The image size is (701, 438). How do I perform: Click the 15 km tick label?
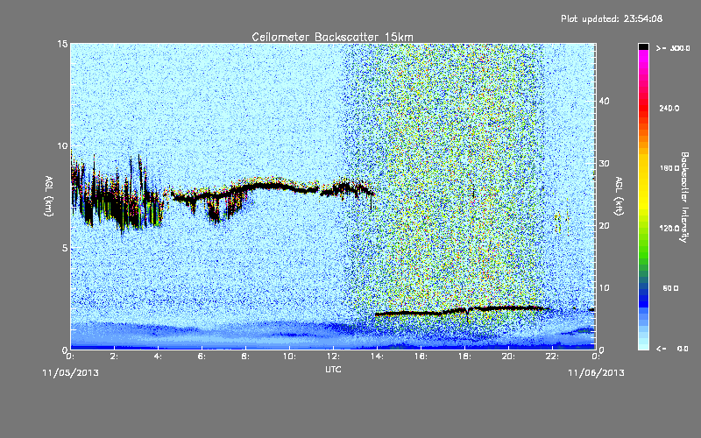click(x=62, y=44)
